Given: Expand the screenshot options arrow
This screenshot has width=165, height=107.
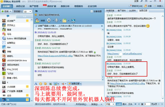Looking at the screenshot, I should click(x=58, y=84).
